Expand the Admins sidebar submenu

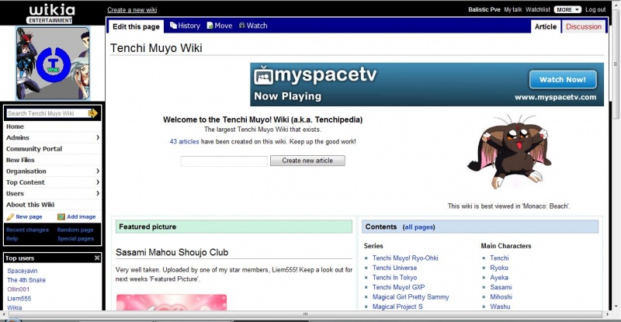click(x=97, y=137)
